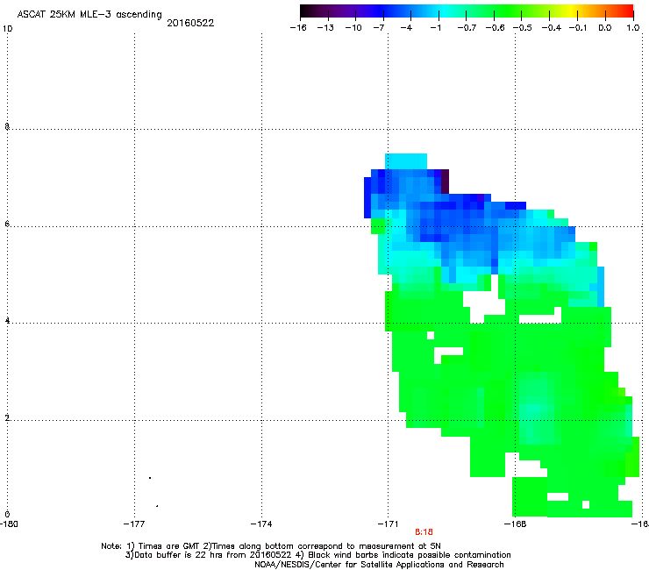The height and width of the screenshot is (570, 649).
Task: Select the -10 color scale label
Action: pyautogui.click(x=353, y=28)
